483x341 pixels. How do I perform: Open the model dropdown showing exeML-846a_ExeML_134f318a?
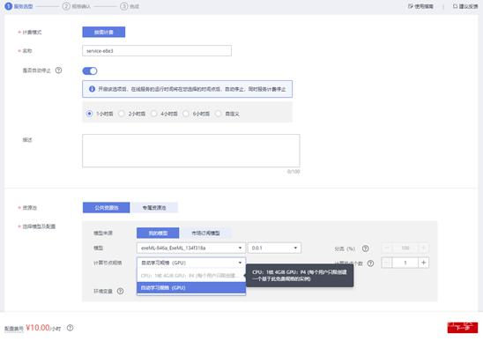pos(191,248)
